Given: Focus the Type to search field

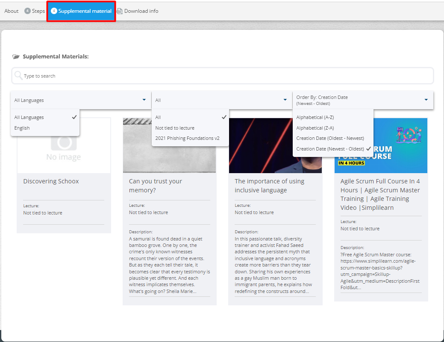Looking at the screenshot, I should (x=223, y=76).
